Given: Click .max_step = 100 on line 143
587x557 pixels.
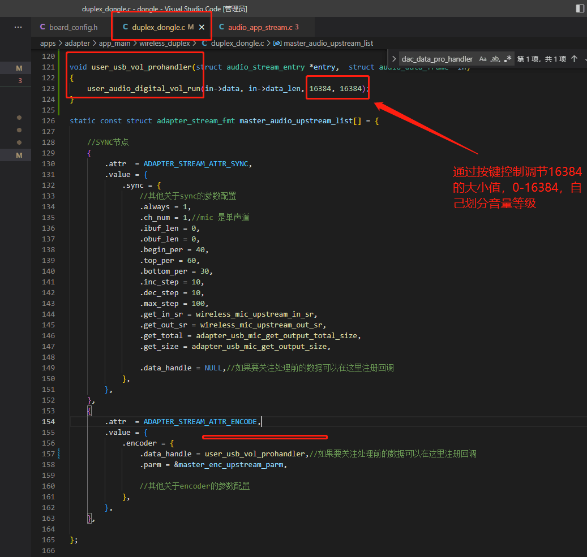Looking at the screenshot, I should point(173,303).
